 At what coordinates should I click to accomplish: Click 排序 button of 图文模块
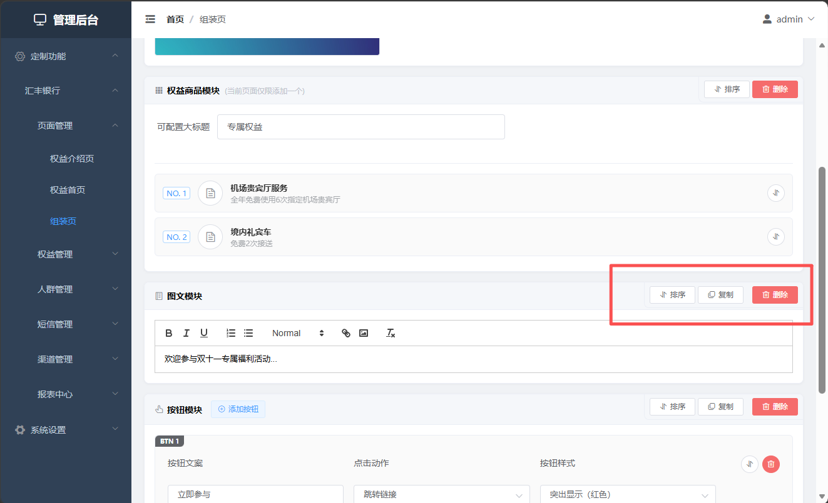(x=672, y=295)
